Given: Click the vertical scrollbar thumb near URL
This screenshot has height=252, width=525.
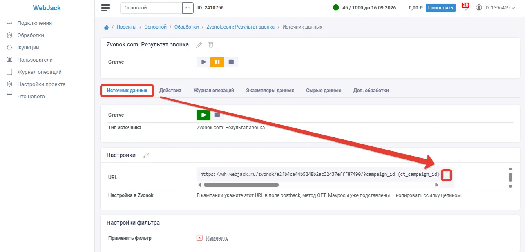Looking at the screenshot, I should (510, 177).
